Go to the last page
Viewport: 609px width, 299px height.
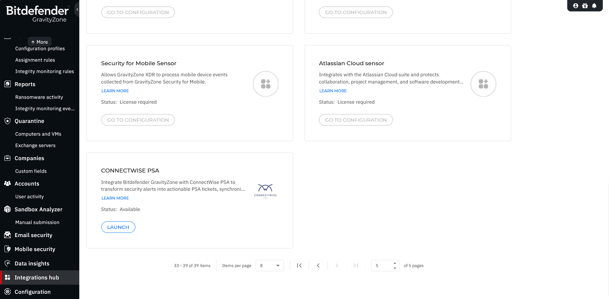(x=356, y=265)
